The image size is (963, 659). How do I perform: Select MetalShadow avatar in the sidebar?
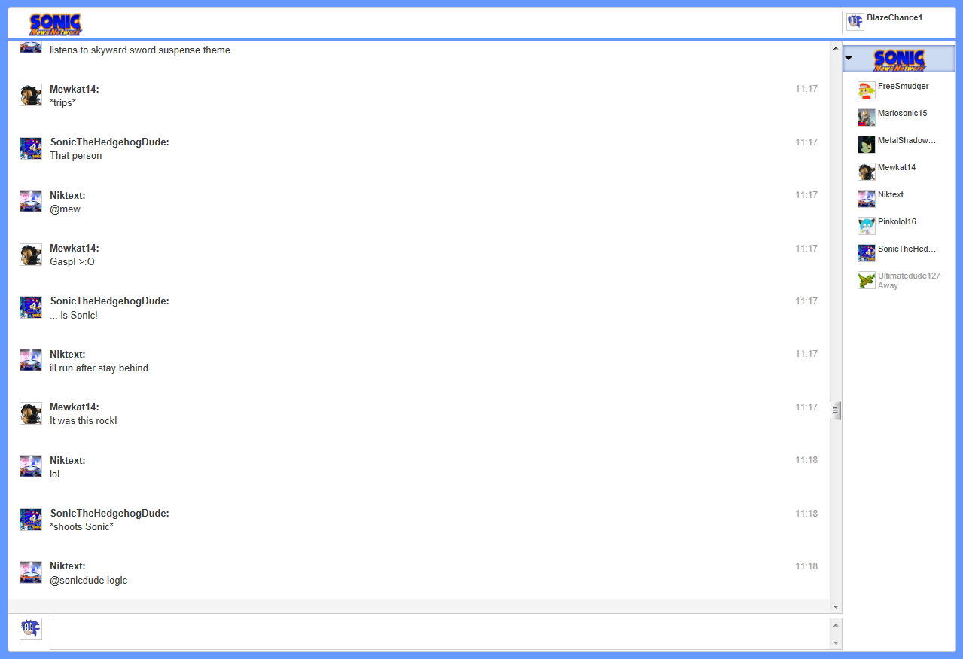pyautogui.click(x=866, y=145)
